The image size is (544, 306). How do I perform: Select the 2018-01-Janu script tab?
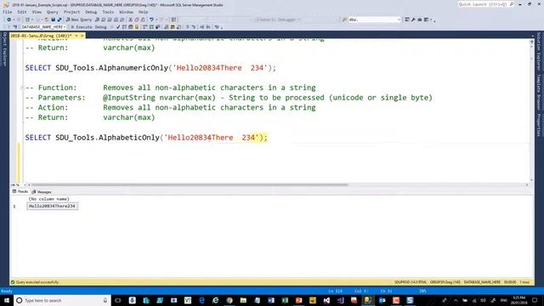click(41, 36)
